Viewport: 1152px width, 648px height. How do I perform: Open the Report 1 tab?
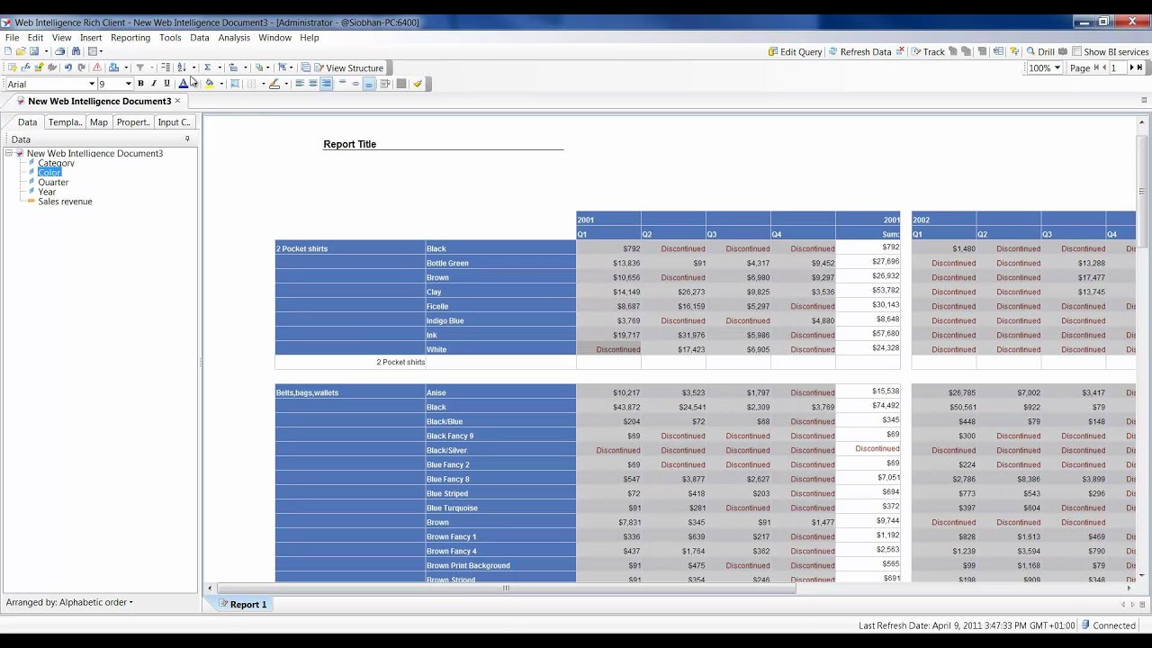pos(241,604)
